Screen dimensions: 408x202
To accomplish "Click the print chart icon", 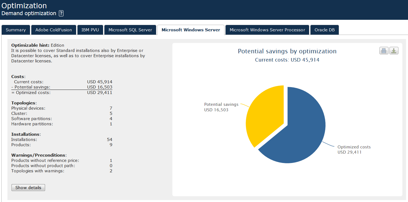I will 384,51.
